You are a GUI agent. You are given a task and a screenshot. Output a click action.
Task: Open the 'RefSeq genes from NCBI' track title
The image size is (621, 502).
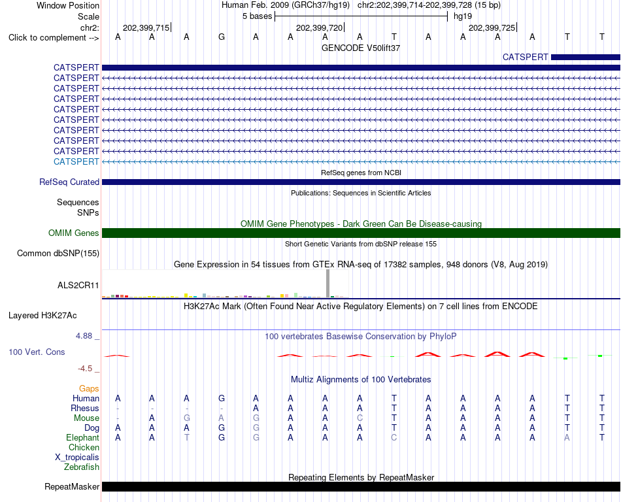tap(361, 173)
